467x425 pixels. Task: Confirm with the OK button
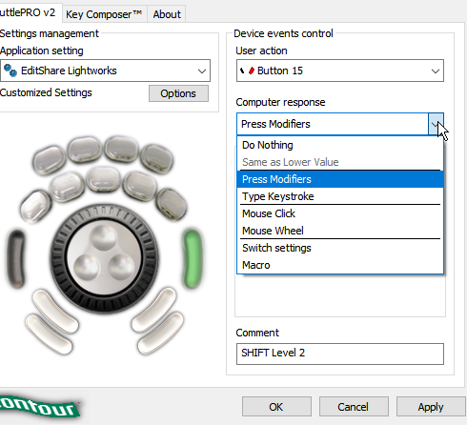[276, 407]
